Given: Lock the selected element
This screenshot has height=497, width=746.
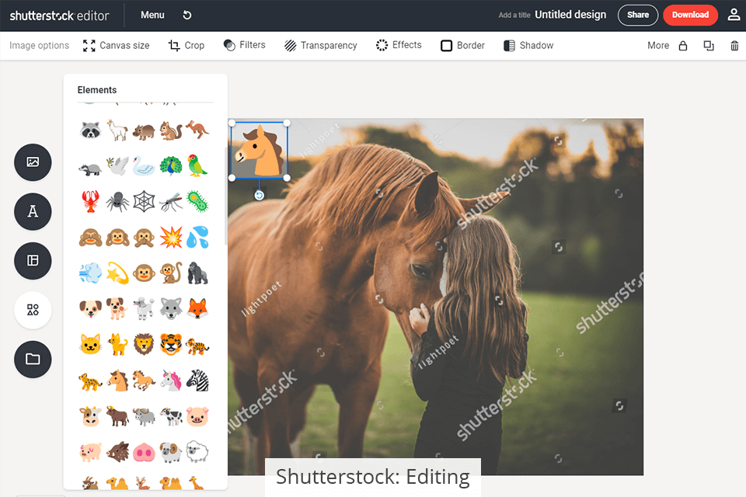Looking at the screenshot, I should 683,46.
